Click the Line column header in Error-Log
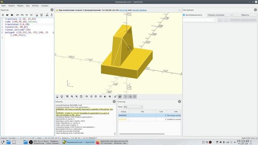The image size is (258, 145). [161, 112]
